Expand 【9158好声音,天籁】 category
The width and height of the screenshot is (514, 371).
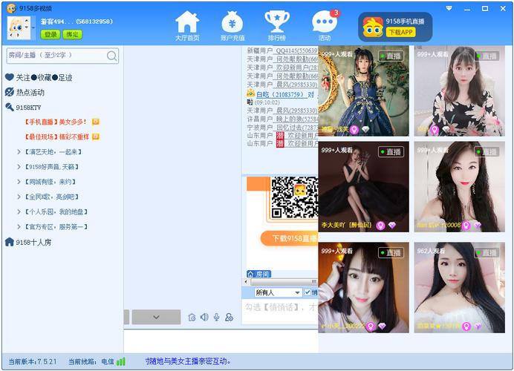[19, 167]
